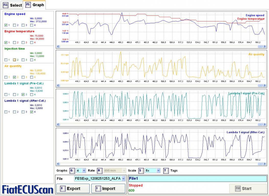Viewport: 269px width, 196px height.
Task: Enable graph 1 checkbox for Injection time
Action: click(x=6, y=60)
